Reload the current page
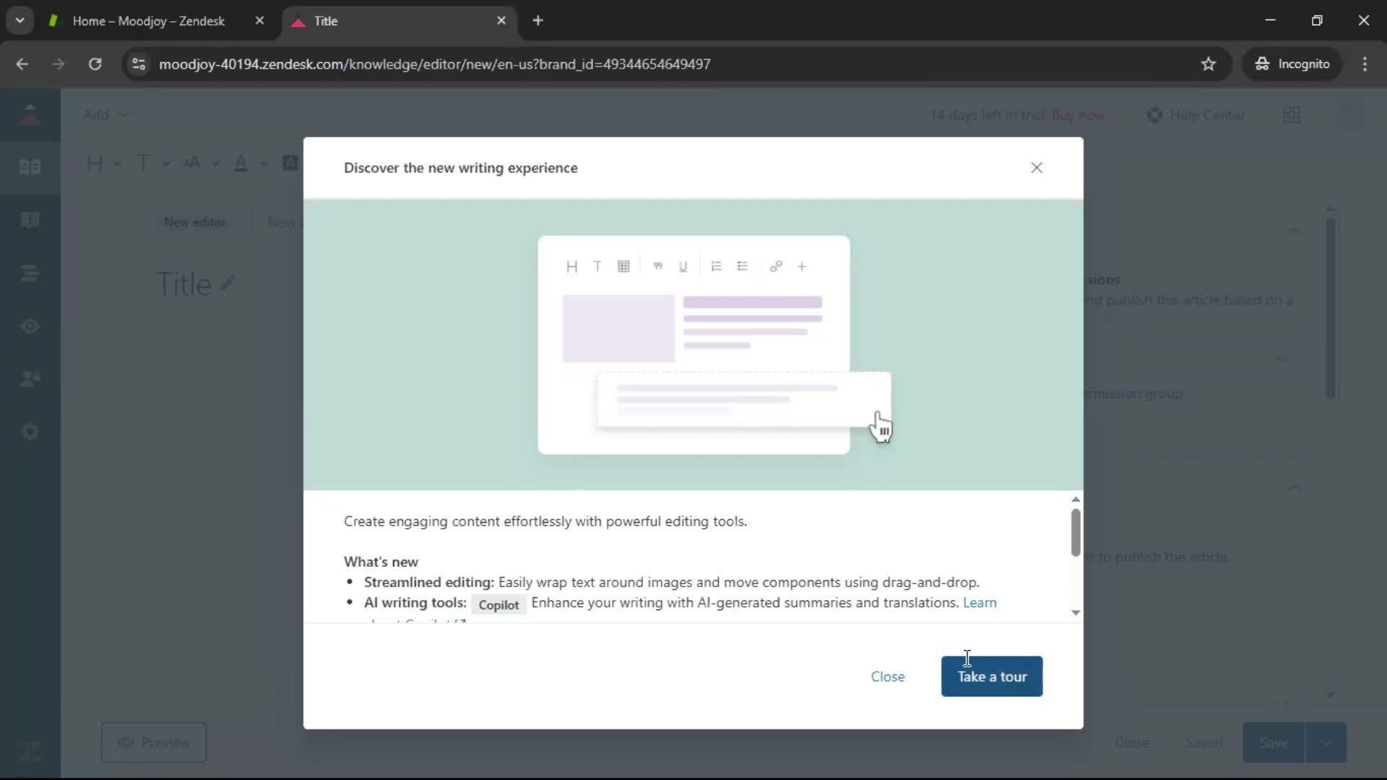This screenshot has height=780, width=1387. coord(95,64)
